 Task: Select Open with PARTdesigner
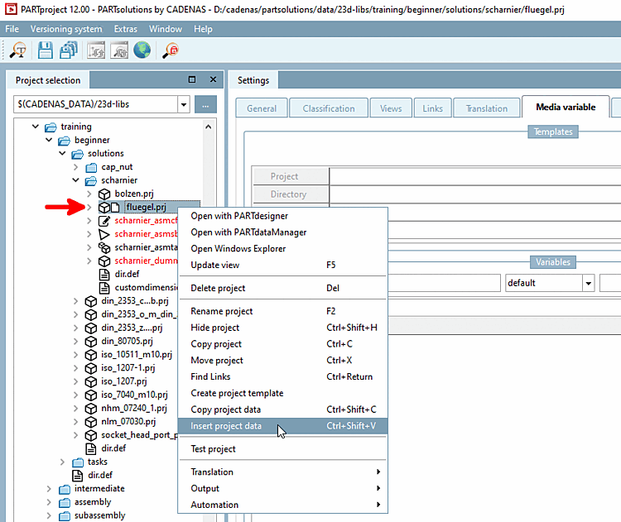point(283,216)
